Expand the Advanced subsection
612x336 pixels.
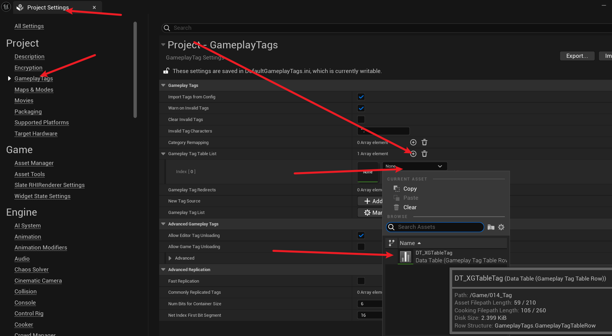170,258
